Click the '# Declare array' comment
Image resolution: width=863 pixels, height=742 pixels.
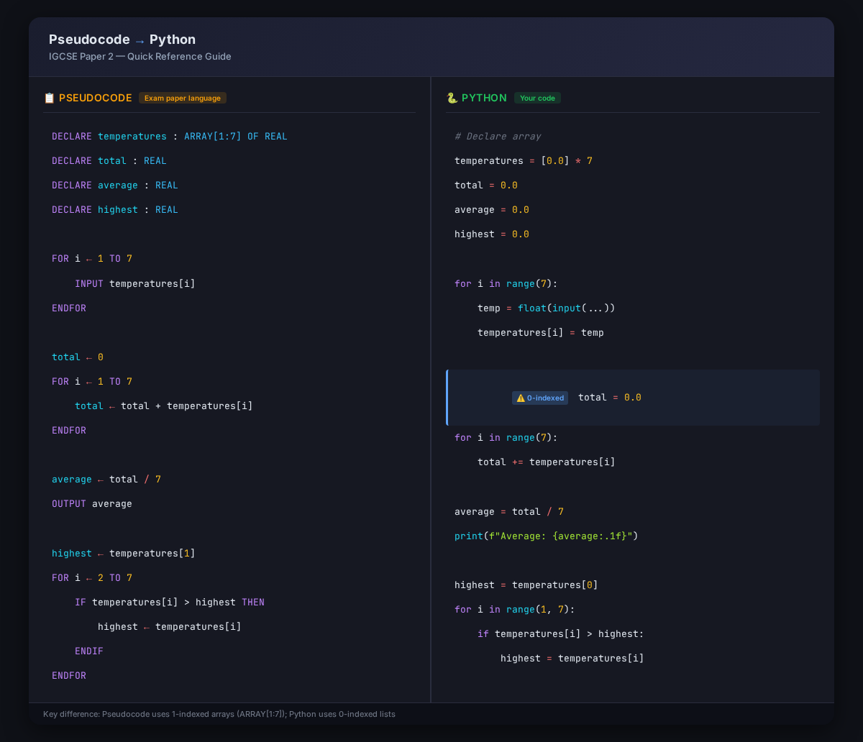pos(498,137)
